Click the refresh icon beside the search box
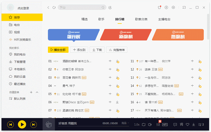 54,8
